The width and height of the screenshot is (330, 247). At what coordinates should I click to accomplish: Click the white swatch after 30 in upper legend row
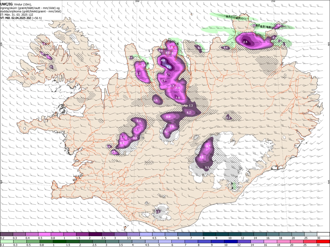pos(323,234)
